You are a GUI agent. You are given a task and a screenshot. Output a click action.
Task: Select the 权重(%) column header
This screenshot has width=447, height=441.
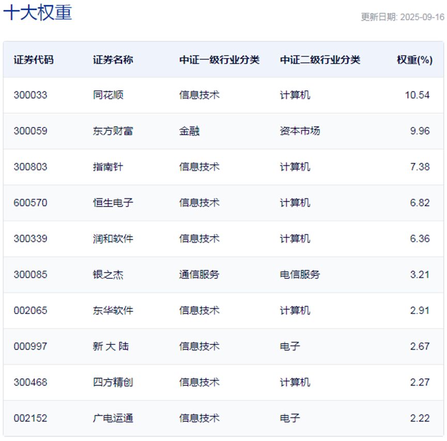(415, 60)
